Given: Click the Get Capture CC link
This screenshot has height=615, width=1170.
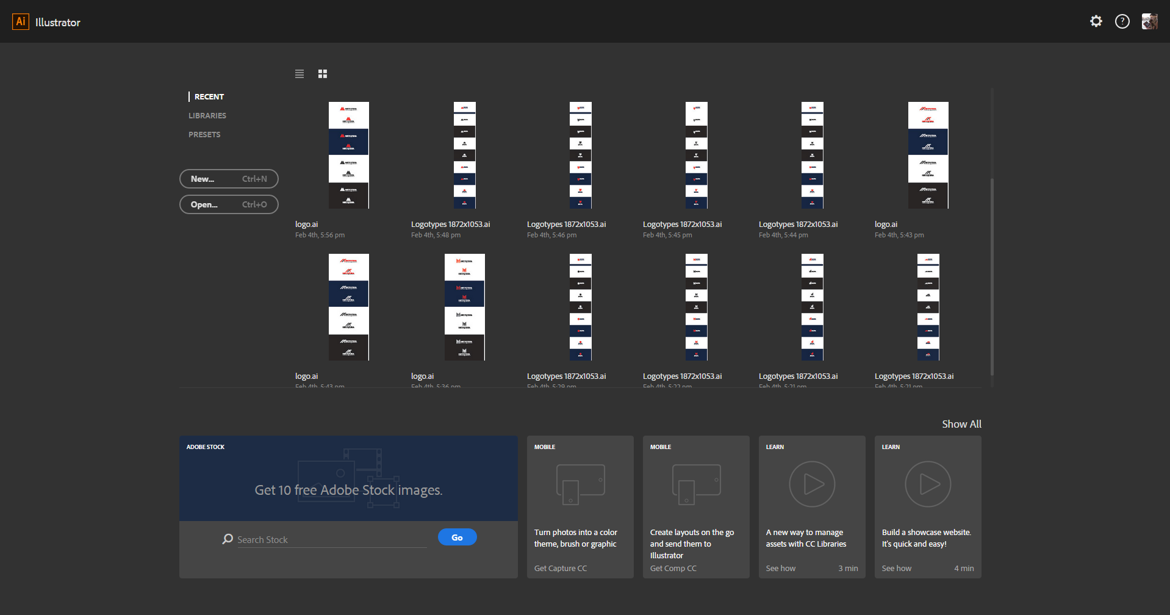Looking at the screenshot, I should coord(561,568).
